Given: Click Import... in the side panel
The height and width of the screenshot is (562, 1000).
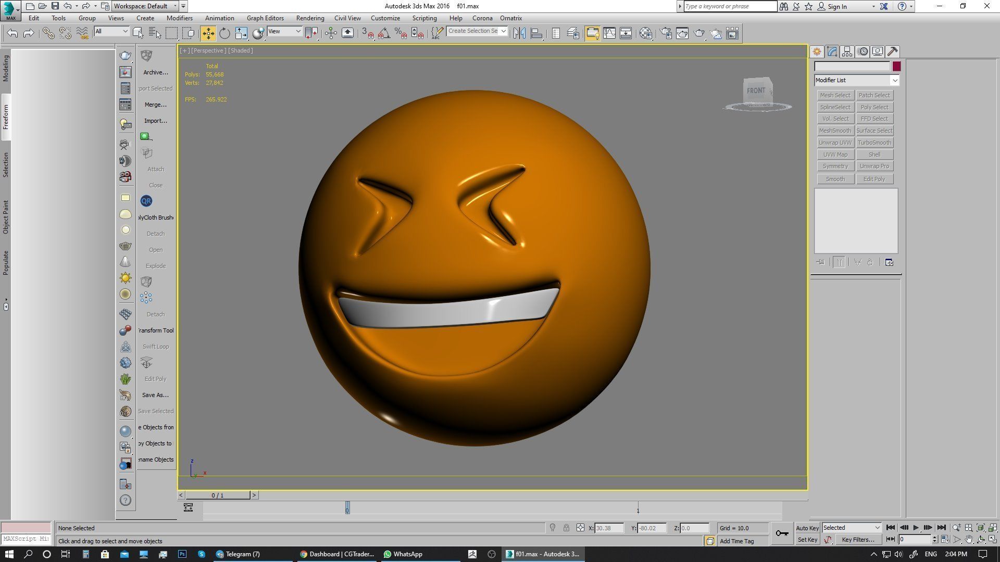Looking at the screenshot, I should tap(155, 121).
